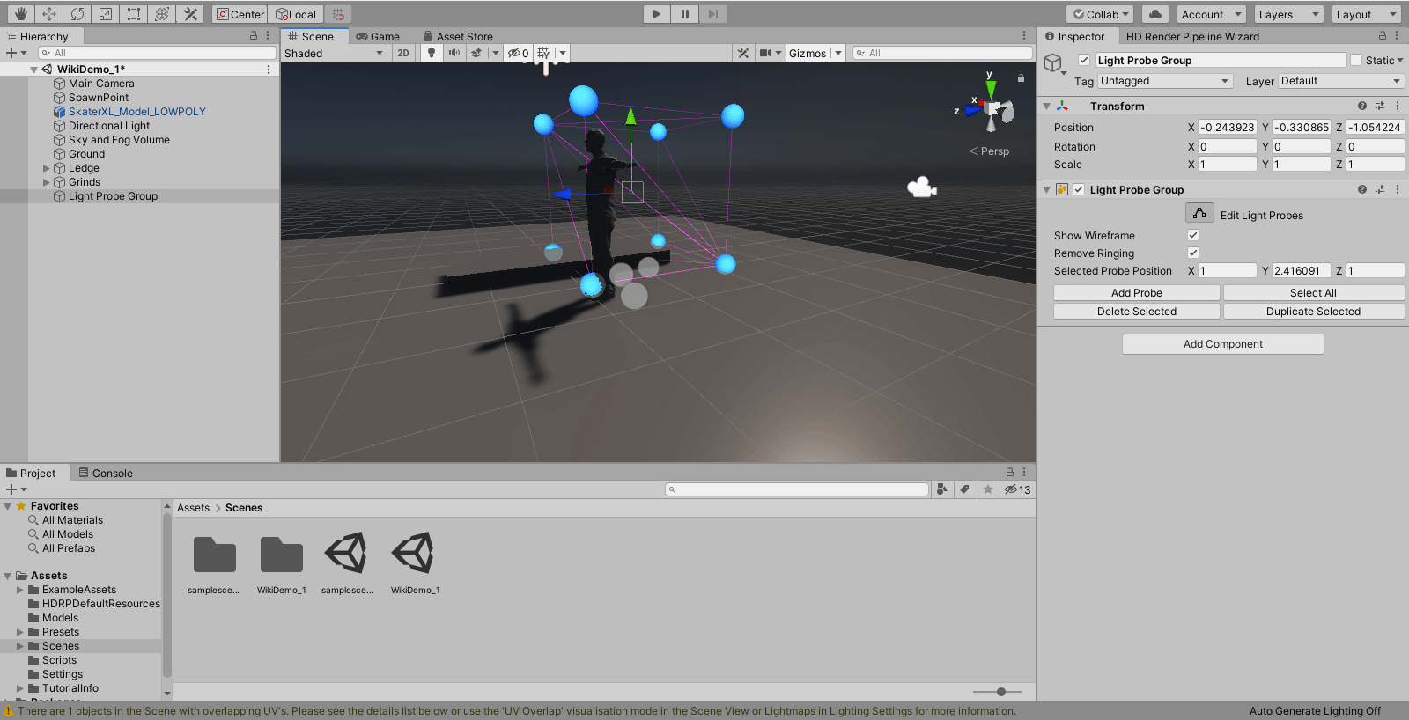Open cloud services panel
Viewport: 1409px width, 720px height.
pos(1155,14)
